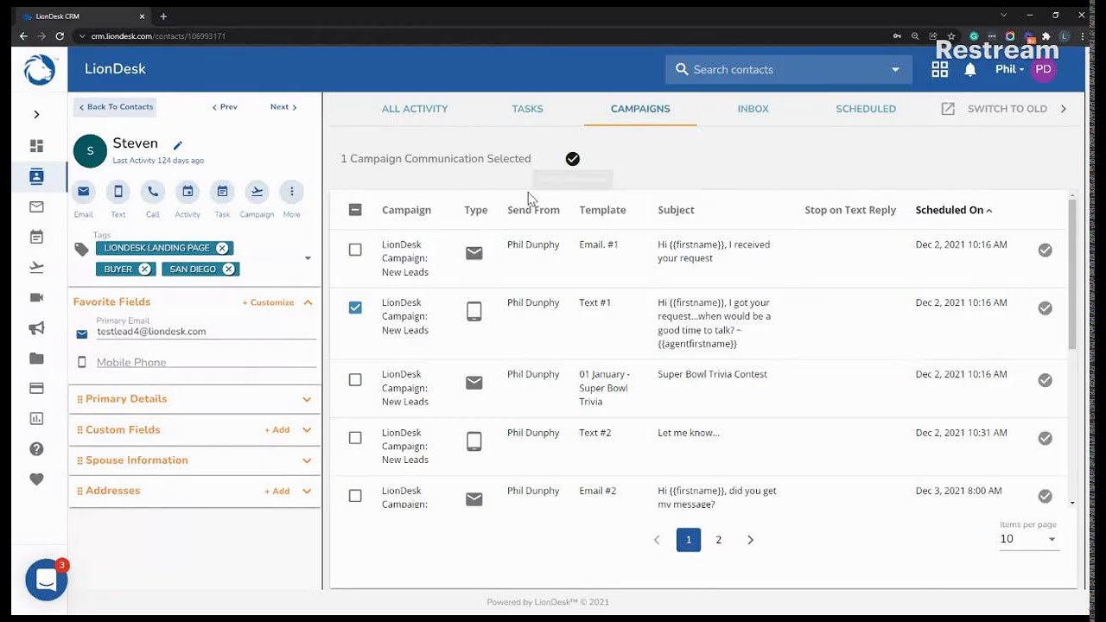Add an Activity for the contact
1106x622 pixels.
[188, 192]
